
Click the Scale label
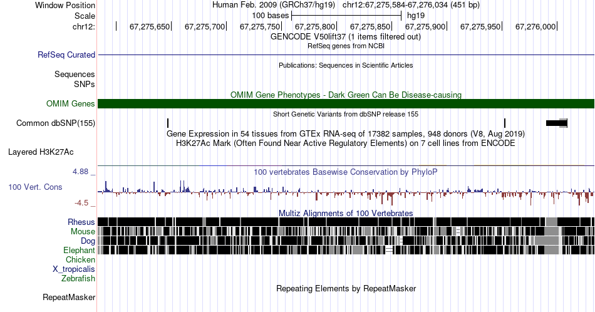pos(85,16)
